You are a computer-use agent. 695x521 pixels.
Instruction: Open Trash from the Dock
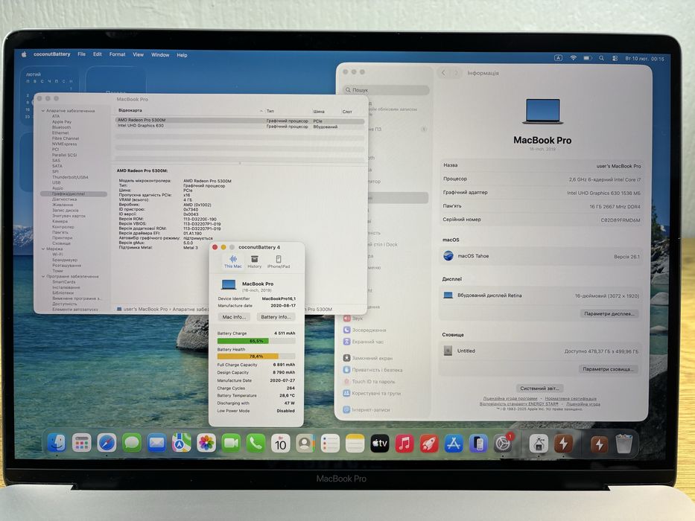(623, 444)
